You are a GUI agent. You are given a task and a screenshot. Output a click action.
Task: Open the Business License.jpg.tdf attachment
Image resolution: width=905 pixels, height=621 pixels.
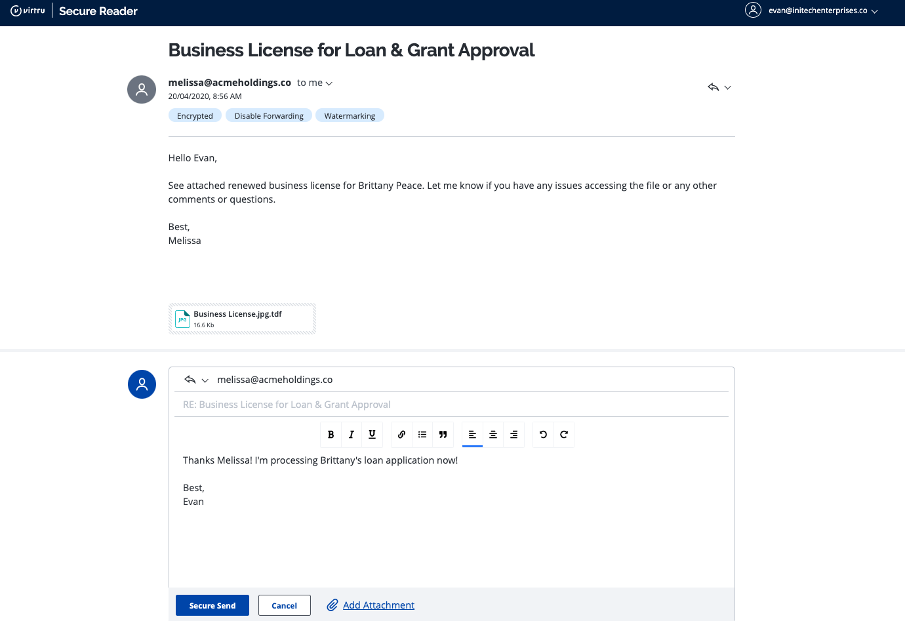click(x=242, y=319)
